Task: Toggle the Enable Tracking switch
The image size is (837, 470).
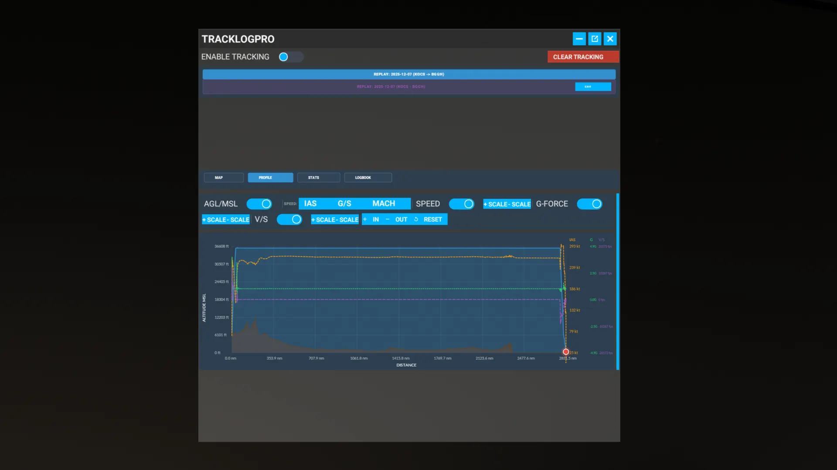Action: (x=290, y=57)
